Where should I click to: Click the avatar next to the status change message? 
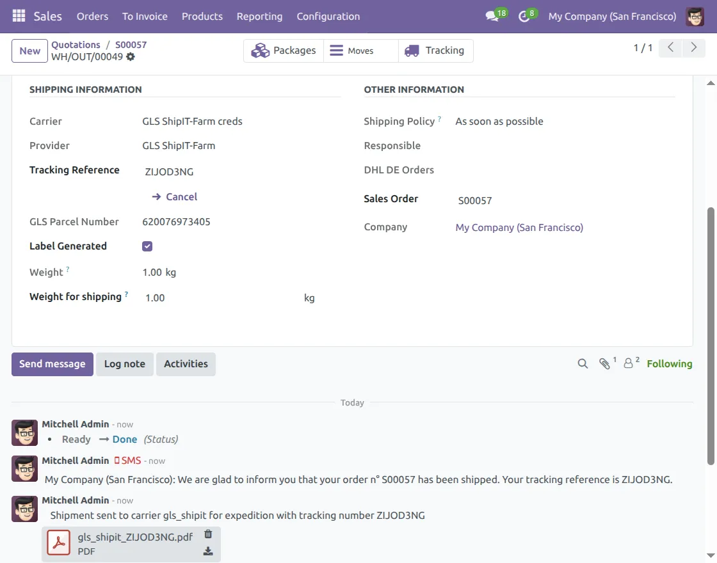pyautogui.click(x=25, y=432)
